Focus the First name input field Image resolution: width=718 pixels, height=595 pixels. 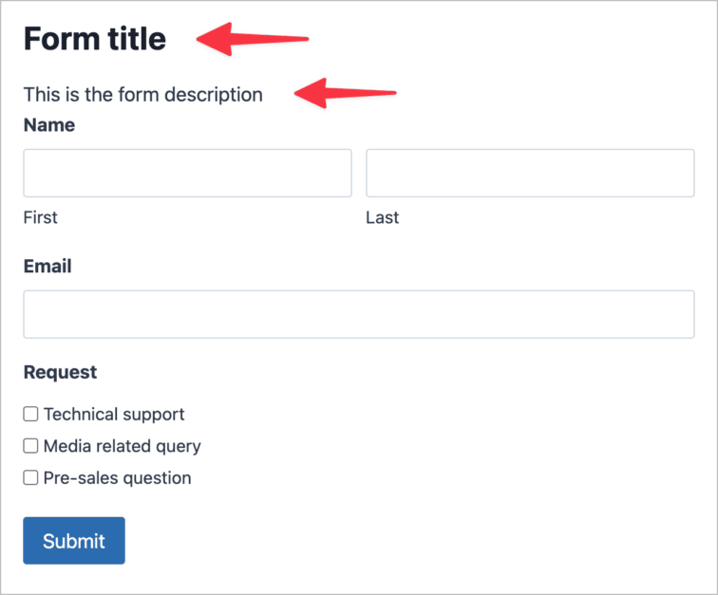click(187, 173)
